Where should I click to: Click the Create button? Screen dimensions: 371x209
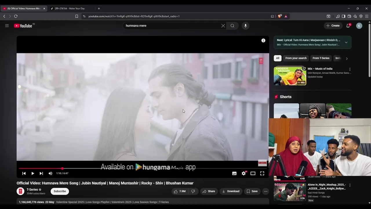point(333,26)
